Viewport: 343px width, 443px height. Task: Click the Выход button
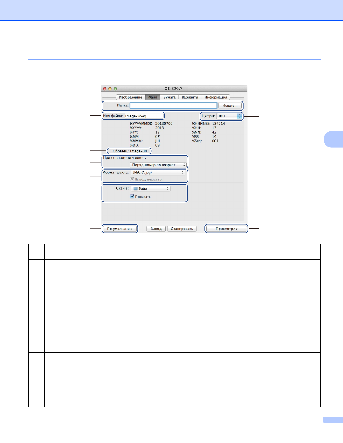(x=156, y=229)
